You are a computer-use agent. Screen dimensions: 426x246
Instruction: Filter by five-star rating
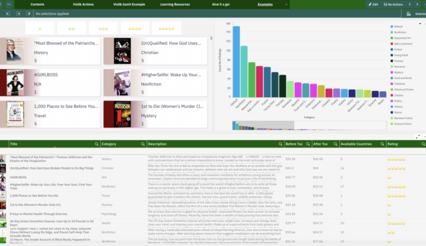coord(167,28)
